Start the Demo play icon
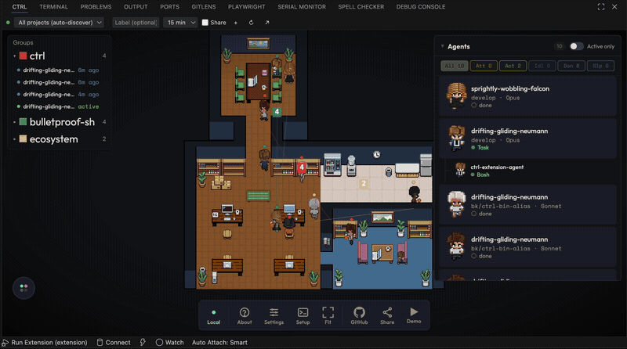This screenshot has height=349, width=627. click(x=414, y=315)
